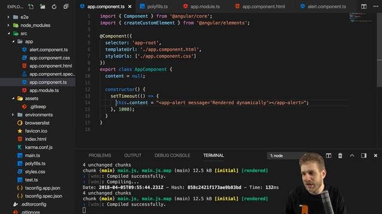The image size is (382, 214).
Task: Click line number 14 in the gutter
Action: [87, 103]
